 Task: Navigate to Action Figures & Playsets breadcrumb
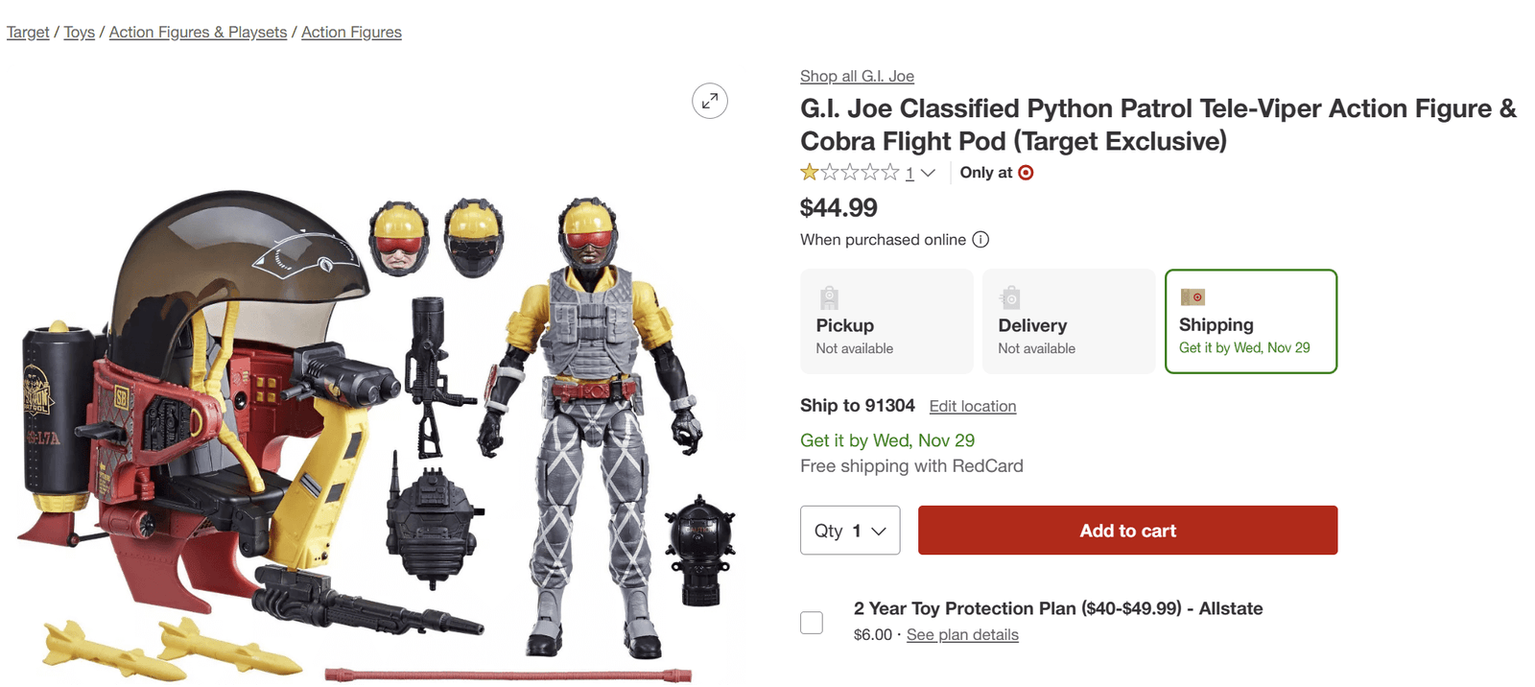tap(198, 33)
